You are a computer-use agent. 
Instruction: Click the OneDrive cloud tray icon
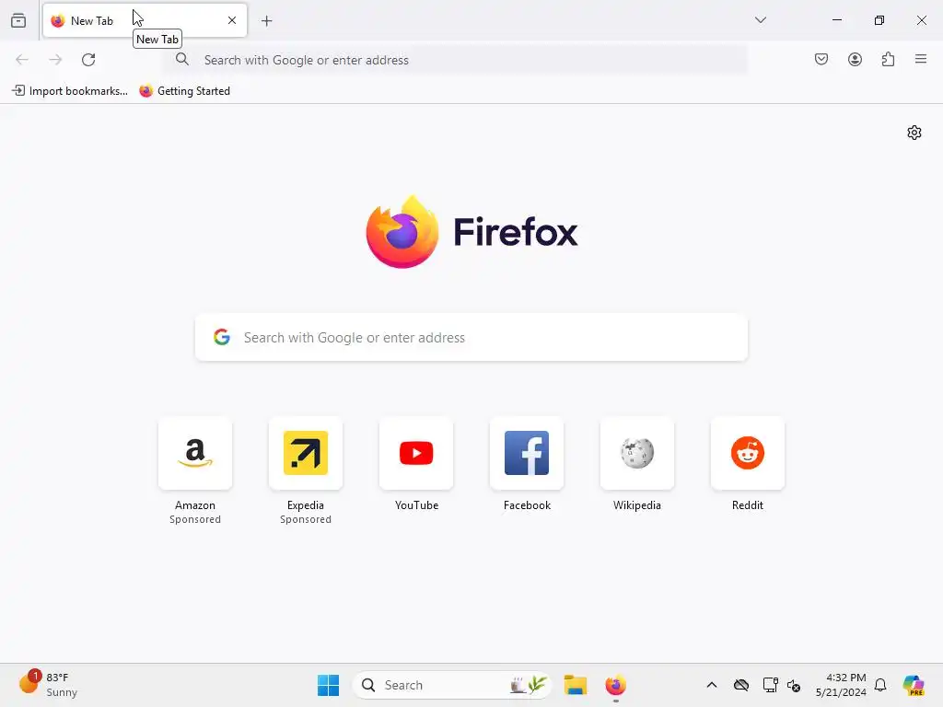pos(741,685)
